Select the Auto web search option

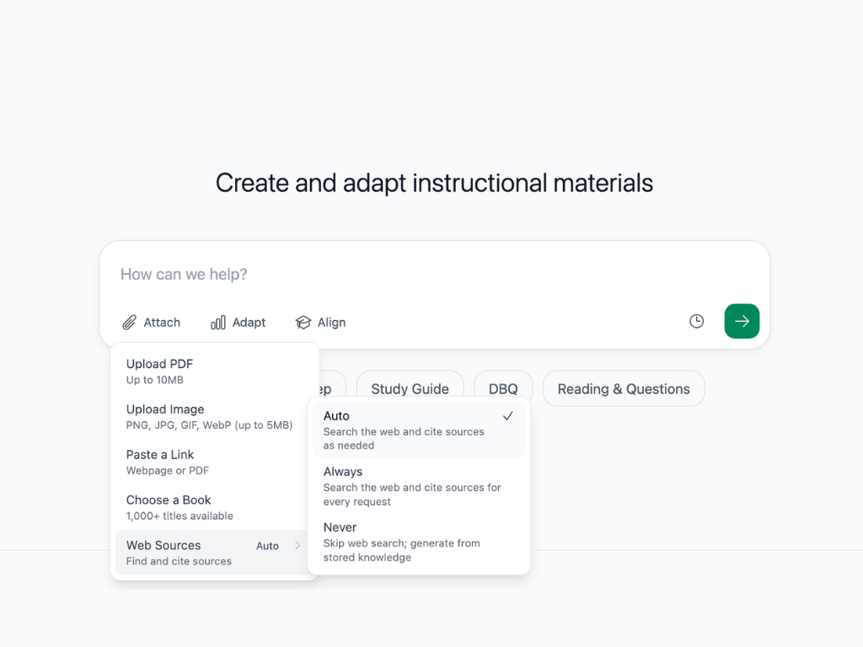pos(418,430)
